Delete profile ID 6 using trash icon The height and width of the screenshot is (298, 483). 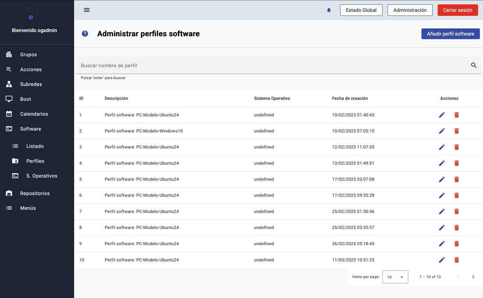tap(456, 196)
